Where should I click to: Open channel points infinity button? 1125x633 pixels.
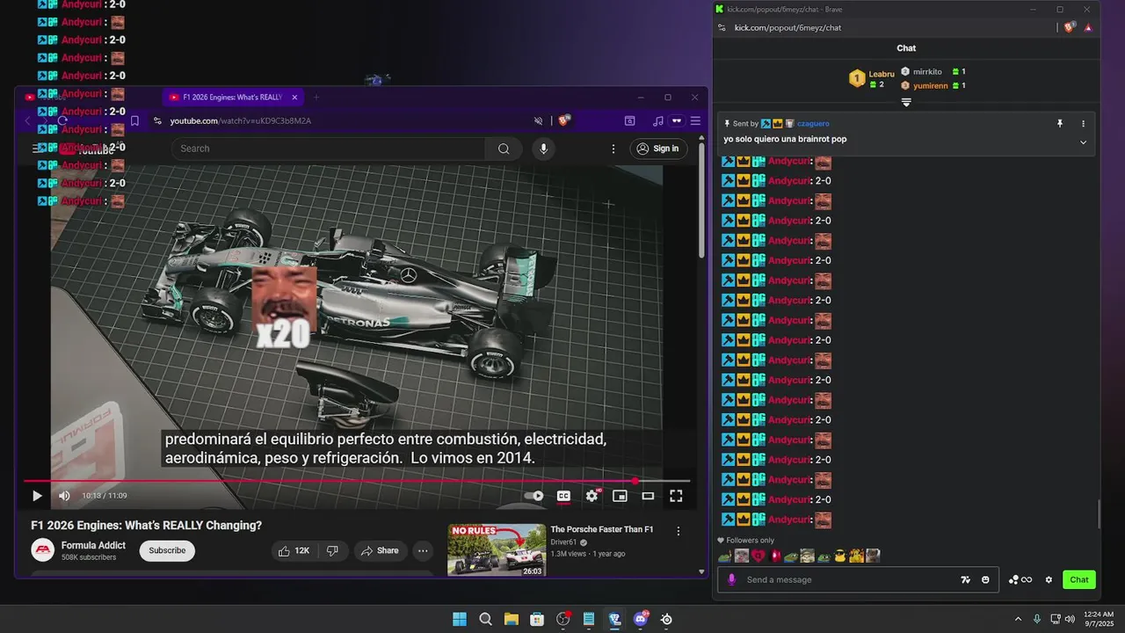pos(1020,580)
